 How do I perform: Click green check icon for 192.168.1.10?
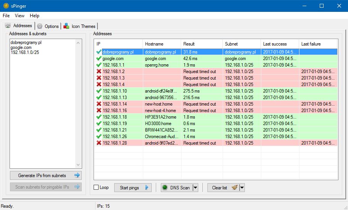(x=99, y=91)
